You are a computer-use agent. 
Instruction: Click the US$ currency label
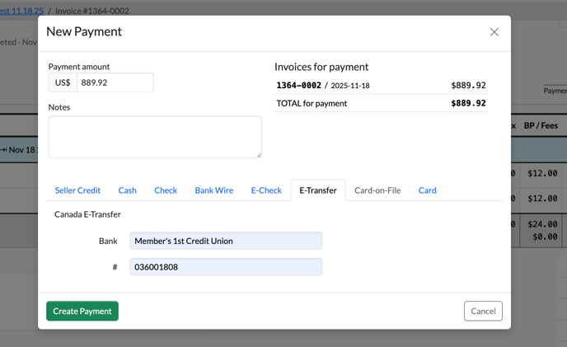(63, 82)
